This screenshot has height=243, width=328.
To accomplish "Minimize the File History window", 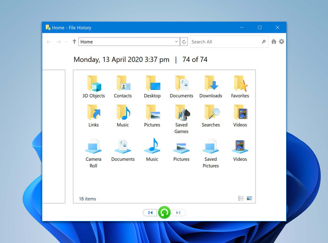I will [x=242, y=28].
